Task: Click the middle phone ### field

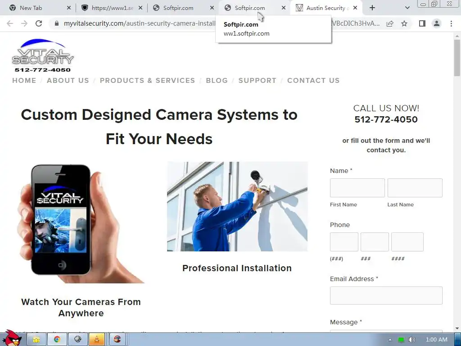Action: (x=375, y=242)
